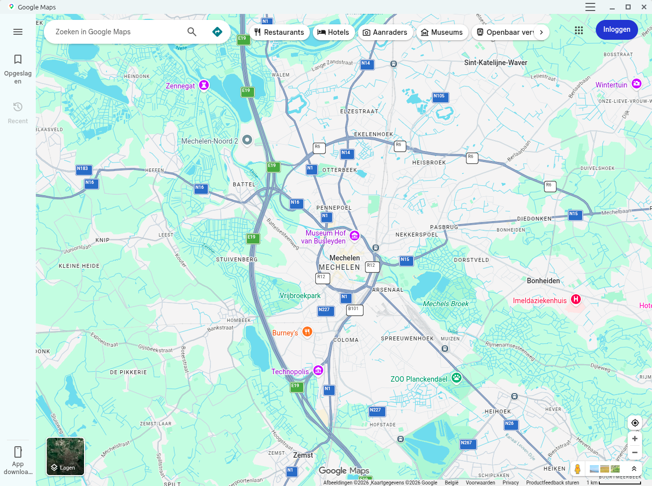Open the window options menu in title bar
The image size is (652, 486).
pyautogui.click(x=590, y=7)
